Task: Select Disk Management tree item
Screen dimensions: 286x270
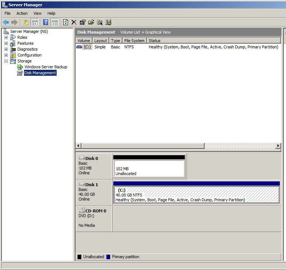Action: 40,73
